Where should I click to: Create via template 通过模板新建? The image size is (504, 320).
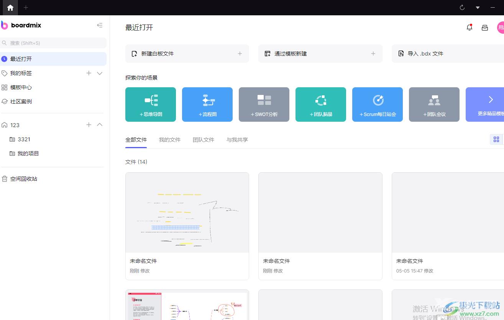[x=320, y=54]
